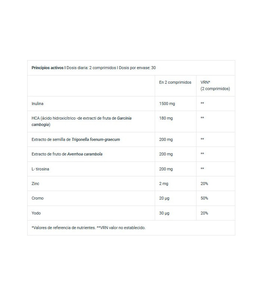Screen dimensions: 261x299
Task: Click the '1500 mg' Inulina amount
Action: coord(167,103)
